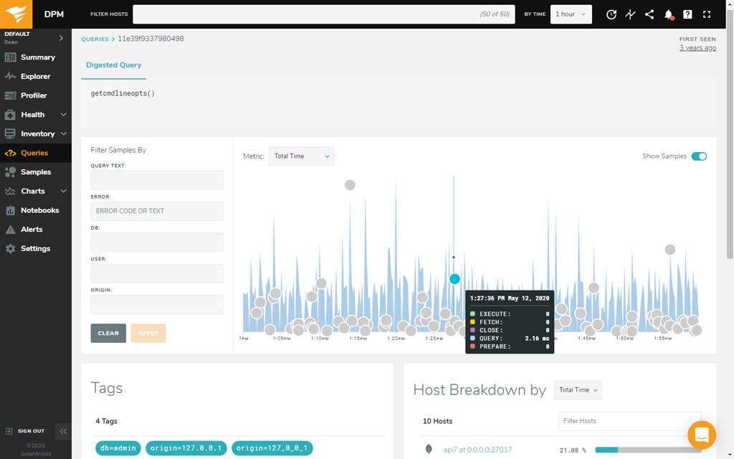Image resolution: width=734 pixels, height=459 pixels.
Task: Open the Metric Total Time dropdown
Action: click(300, 156)
